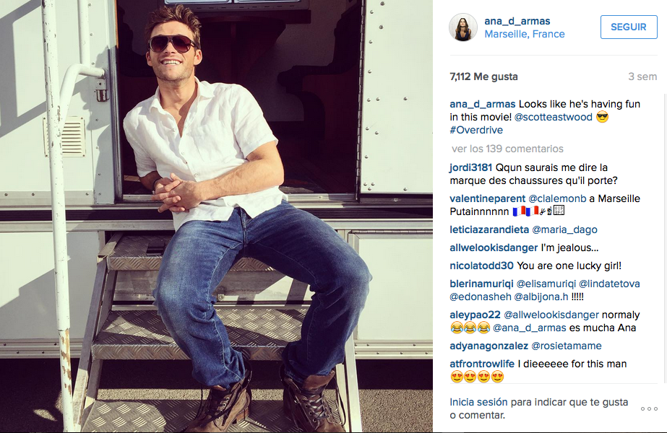Open the three-dot more options menu
The width and height of the screenshot is (667, 433).
tap(649, 408)
